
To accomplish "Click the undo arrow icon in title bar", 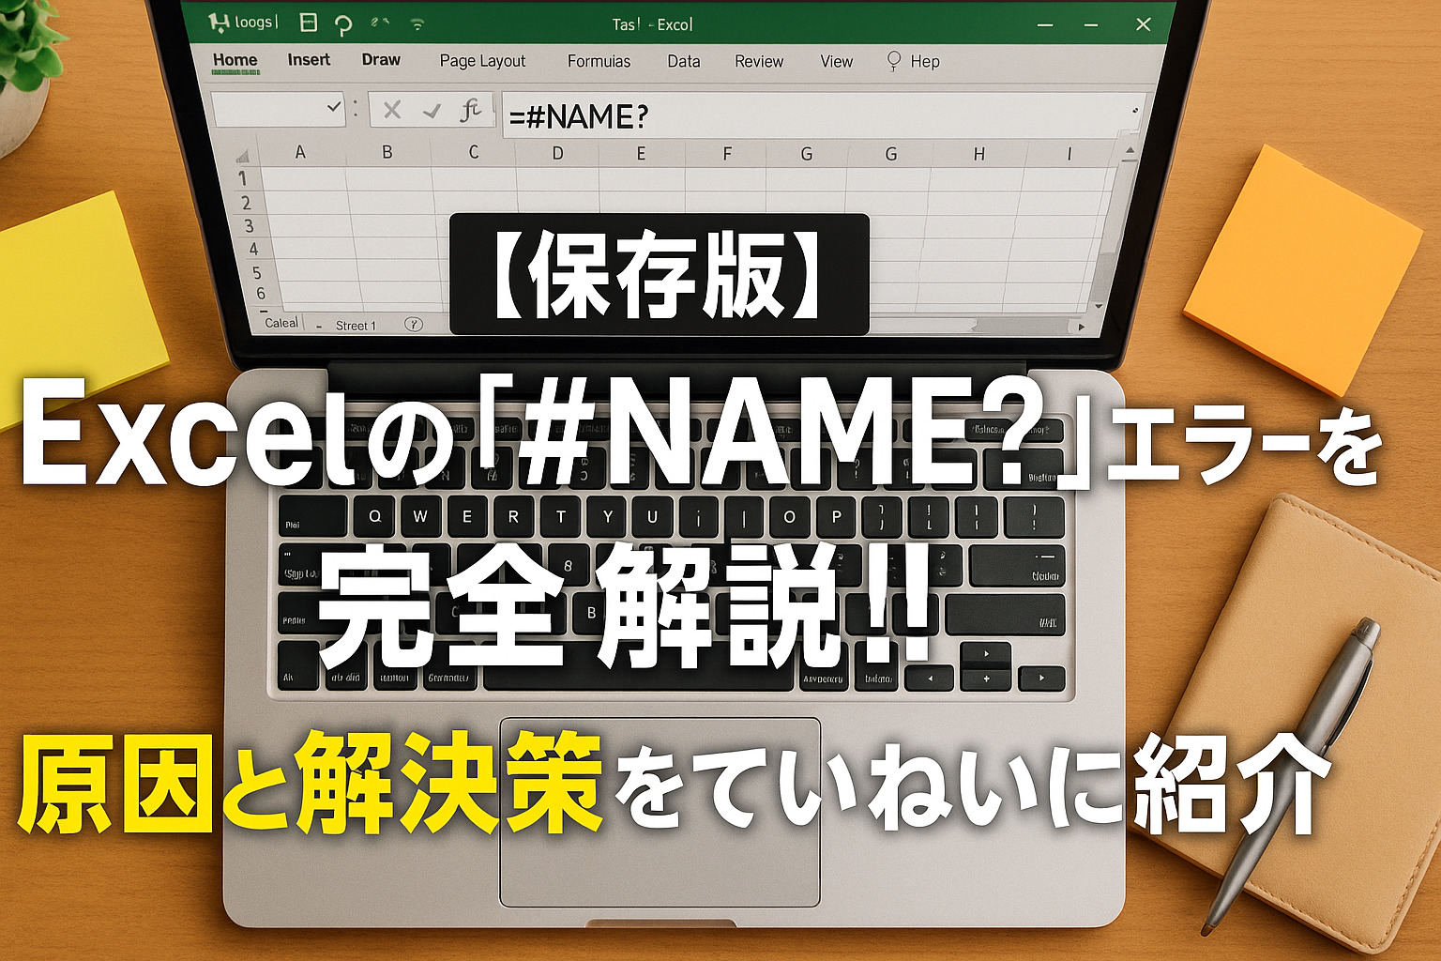I will (343, 24).
